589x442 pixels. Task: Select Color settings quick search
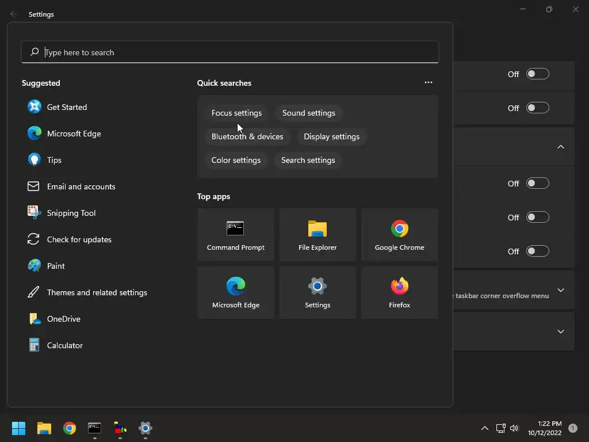(236, 161)
